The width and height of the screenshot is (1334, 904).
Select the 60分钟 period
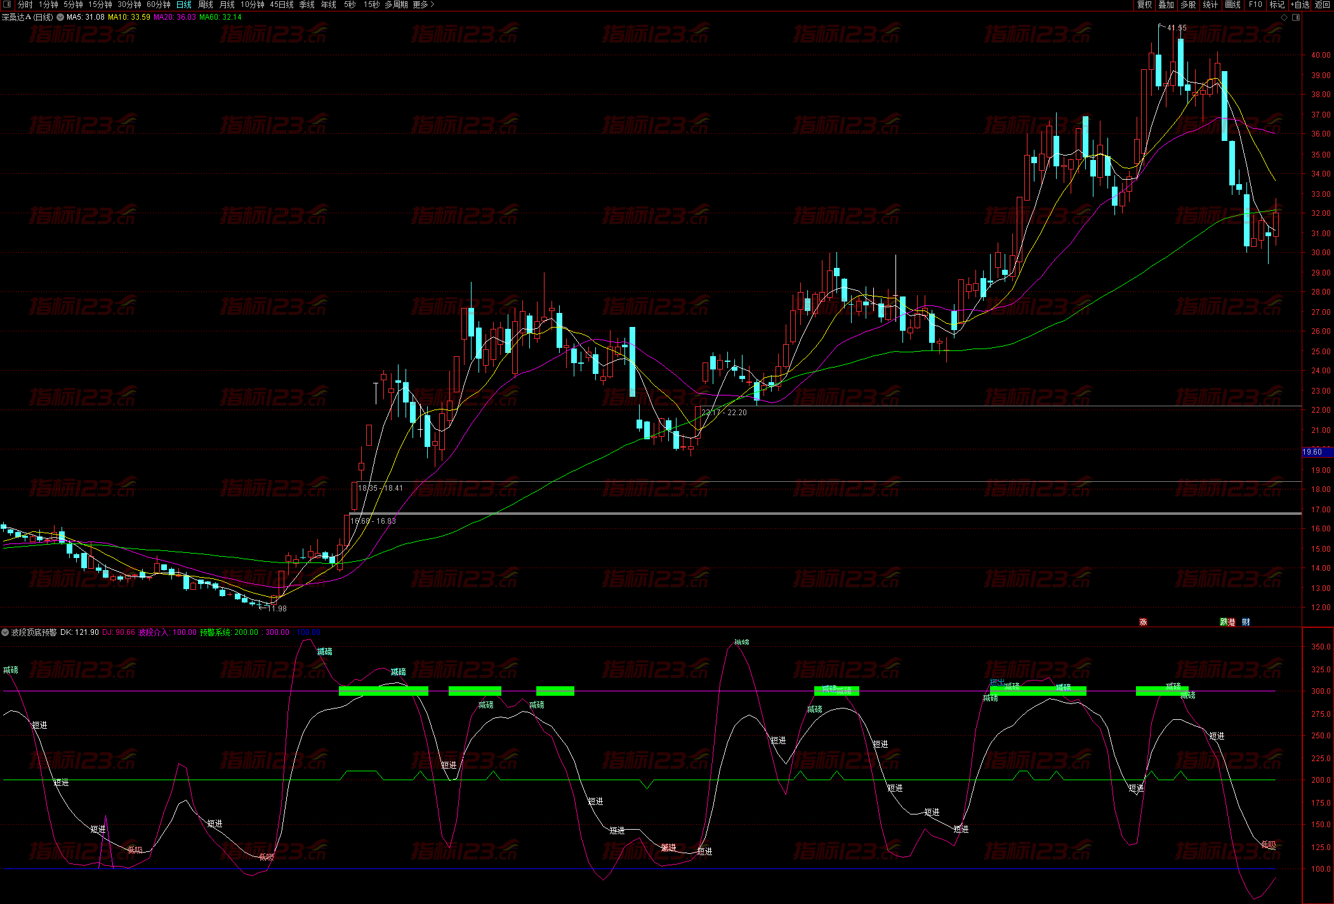pos(159,4)
